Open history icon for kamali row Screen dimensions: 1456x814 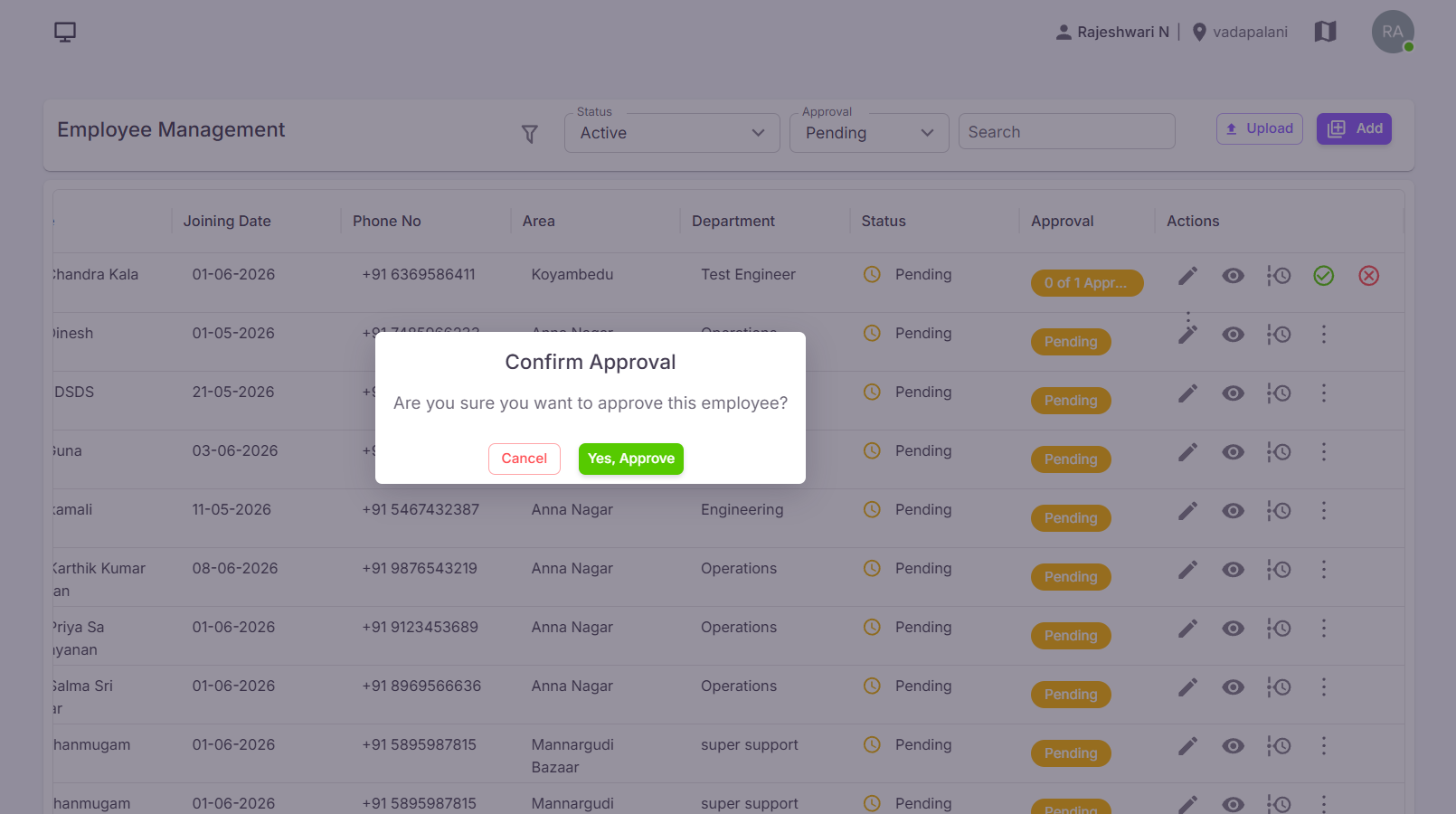(x=1278, y=511)
